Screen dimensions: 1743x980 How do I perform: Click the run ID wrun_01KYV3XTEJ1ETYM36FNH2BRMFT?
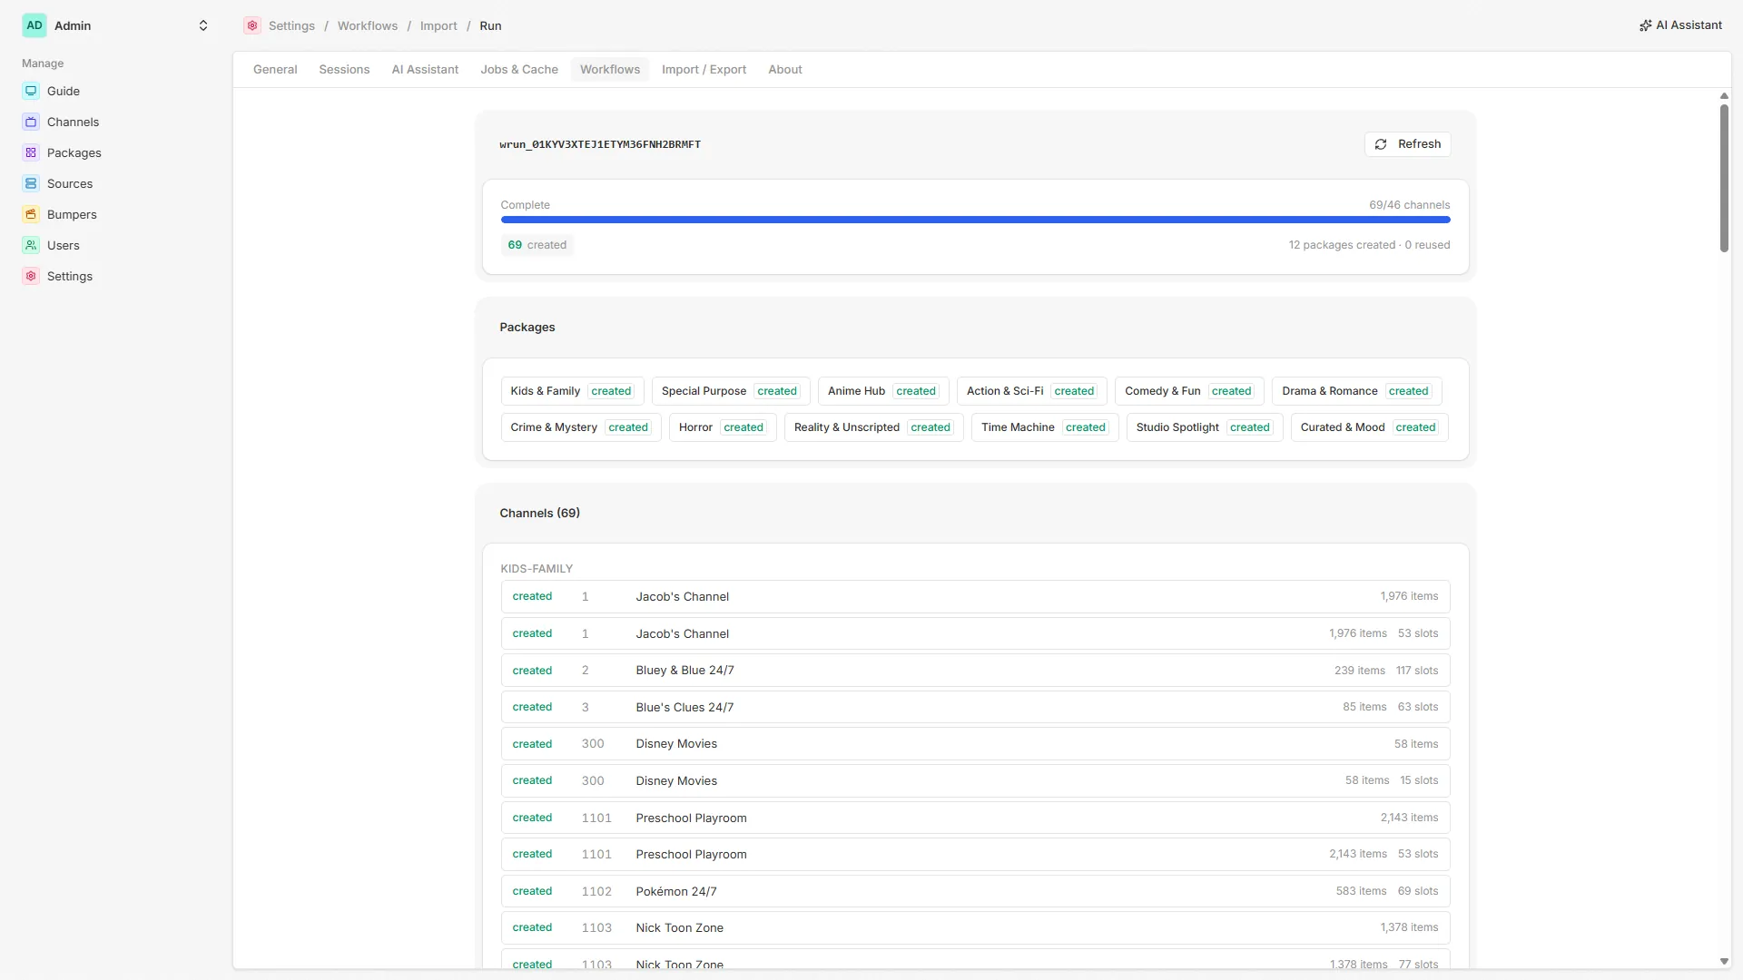[x=600, y=144]
